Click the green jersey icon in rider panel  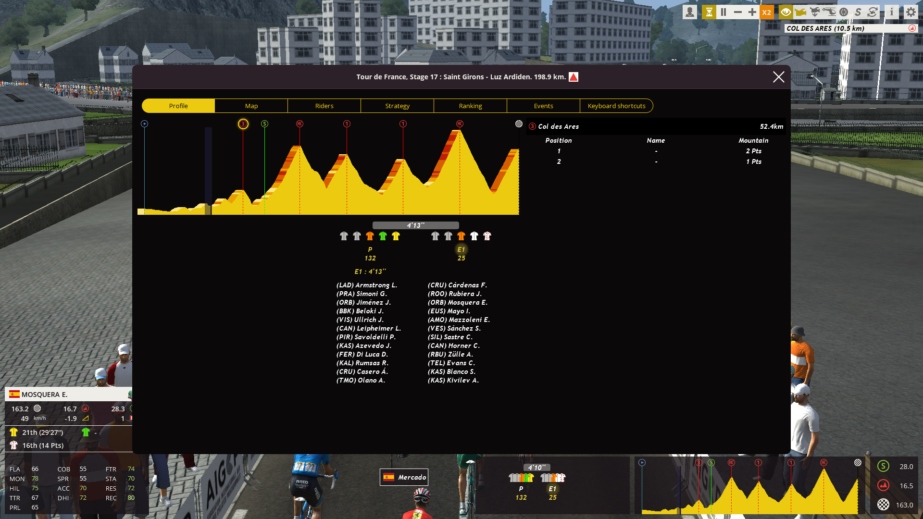86,432
